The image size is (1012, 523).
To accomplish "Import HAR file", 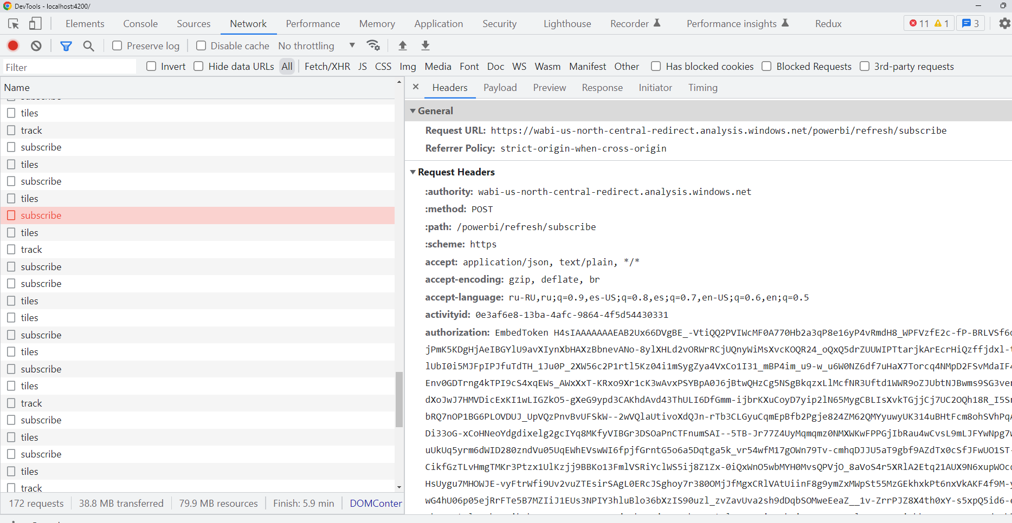I will pos(402,45).
